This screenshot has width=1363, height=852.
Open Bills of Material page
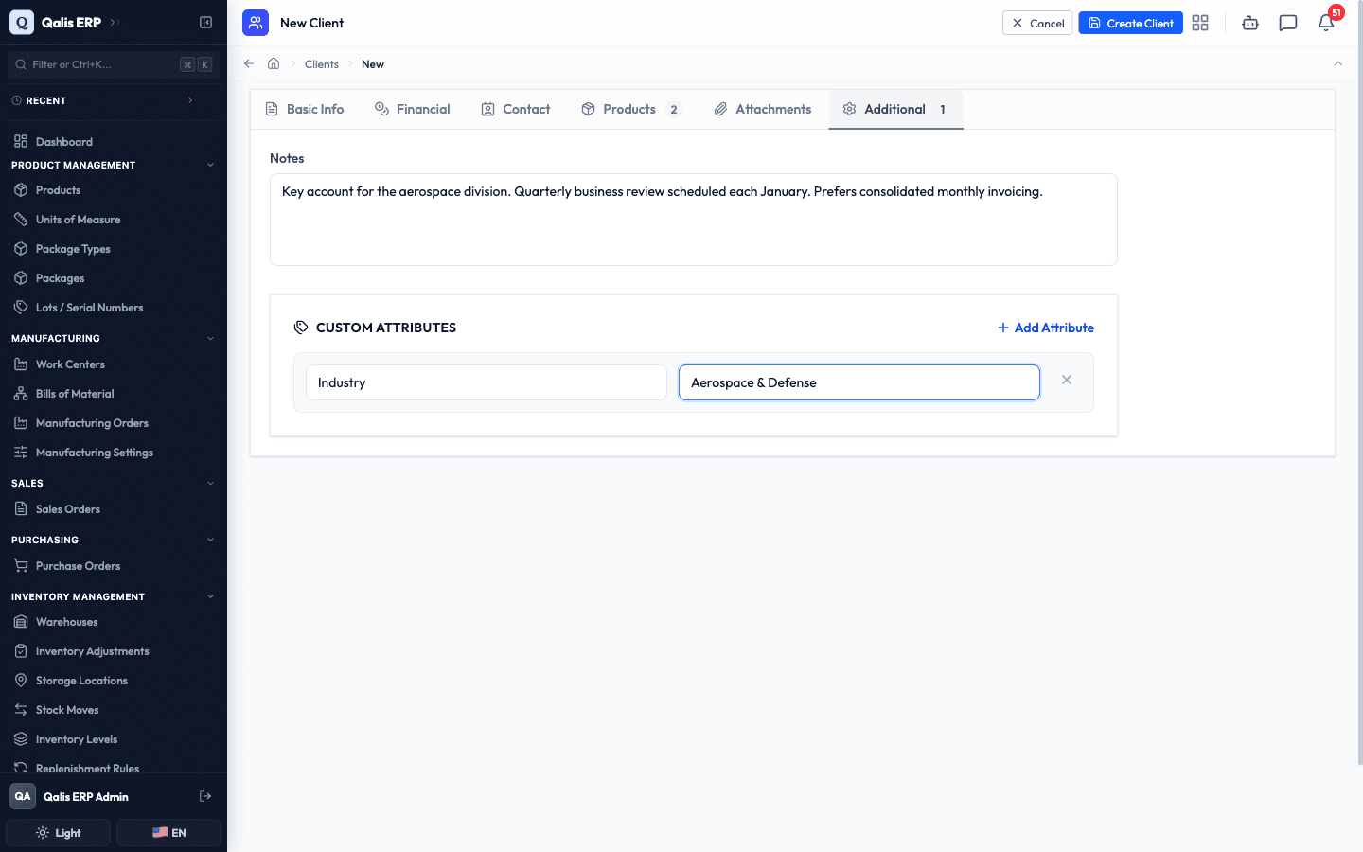[114, 394]
